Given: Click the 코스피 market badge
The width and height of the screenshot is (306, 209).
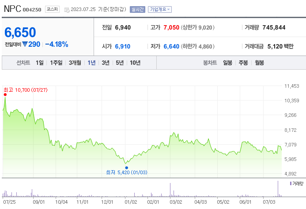Looking at the screenshot, I should [52, 9].
